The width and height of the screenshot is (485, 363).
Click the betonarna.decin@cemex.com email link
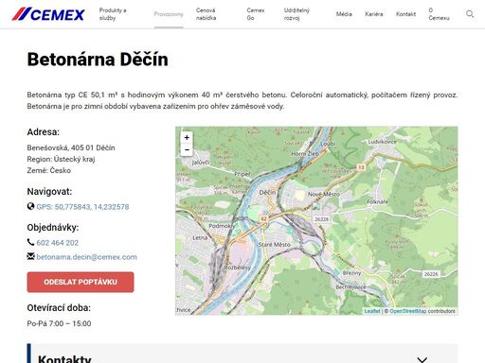[x=87, y=257]
